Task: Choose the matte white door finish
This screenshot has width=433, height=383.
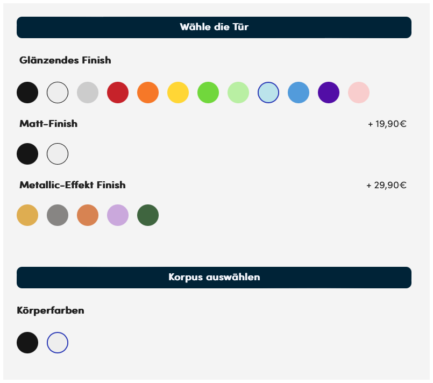Action: click(58, 154)
